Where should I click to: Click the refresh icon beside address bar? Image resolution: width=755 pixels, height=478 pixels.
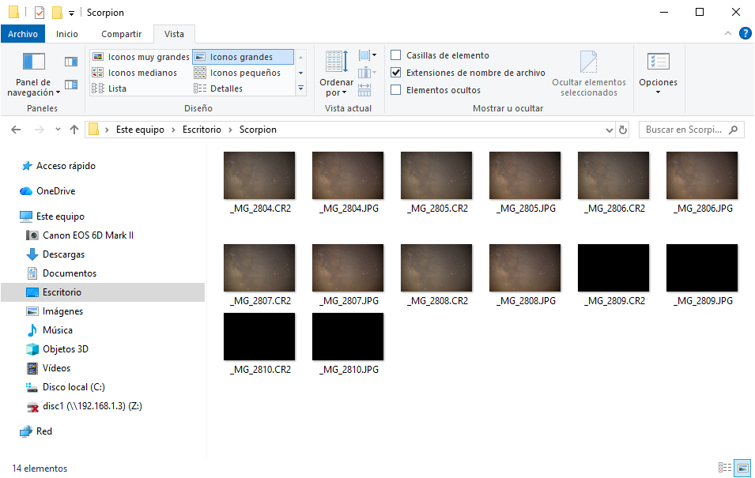623,130
